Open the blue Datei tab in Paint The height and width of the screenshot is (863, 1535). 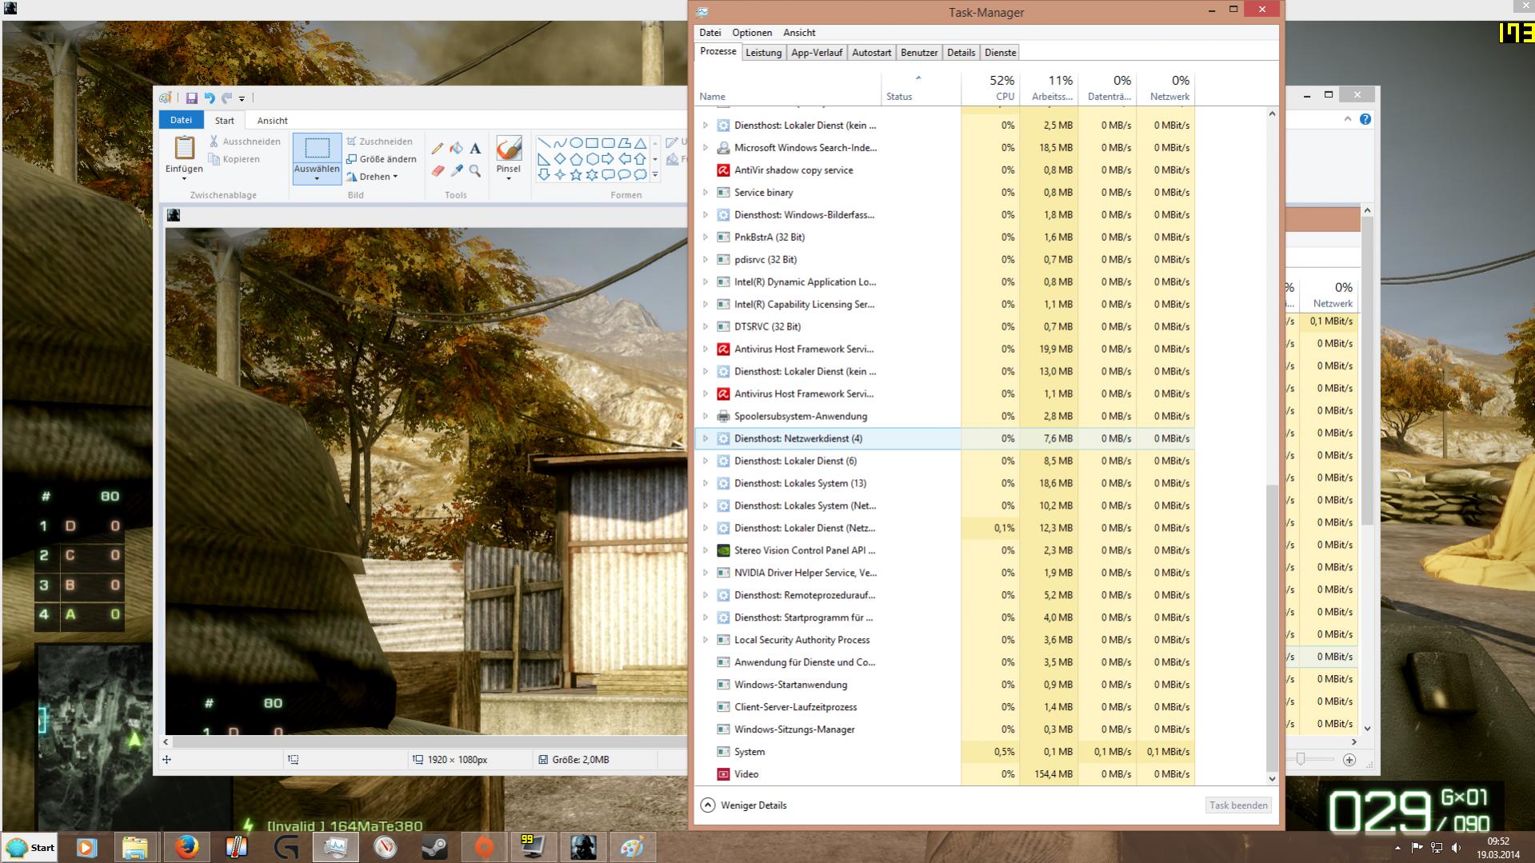[181, 120]
